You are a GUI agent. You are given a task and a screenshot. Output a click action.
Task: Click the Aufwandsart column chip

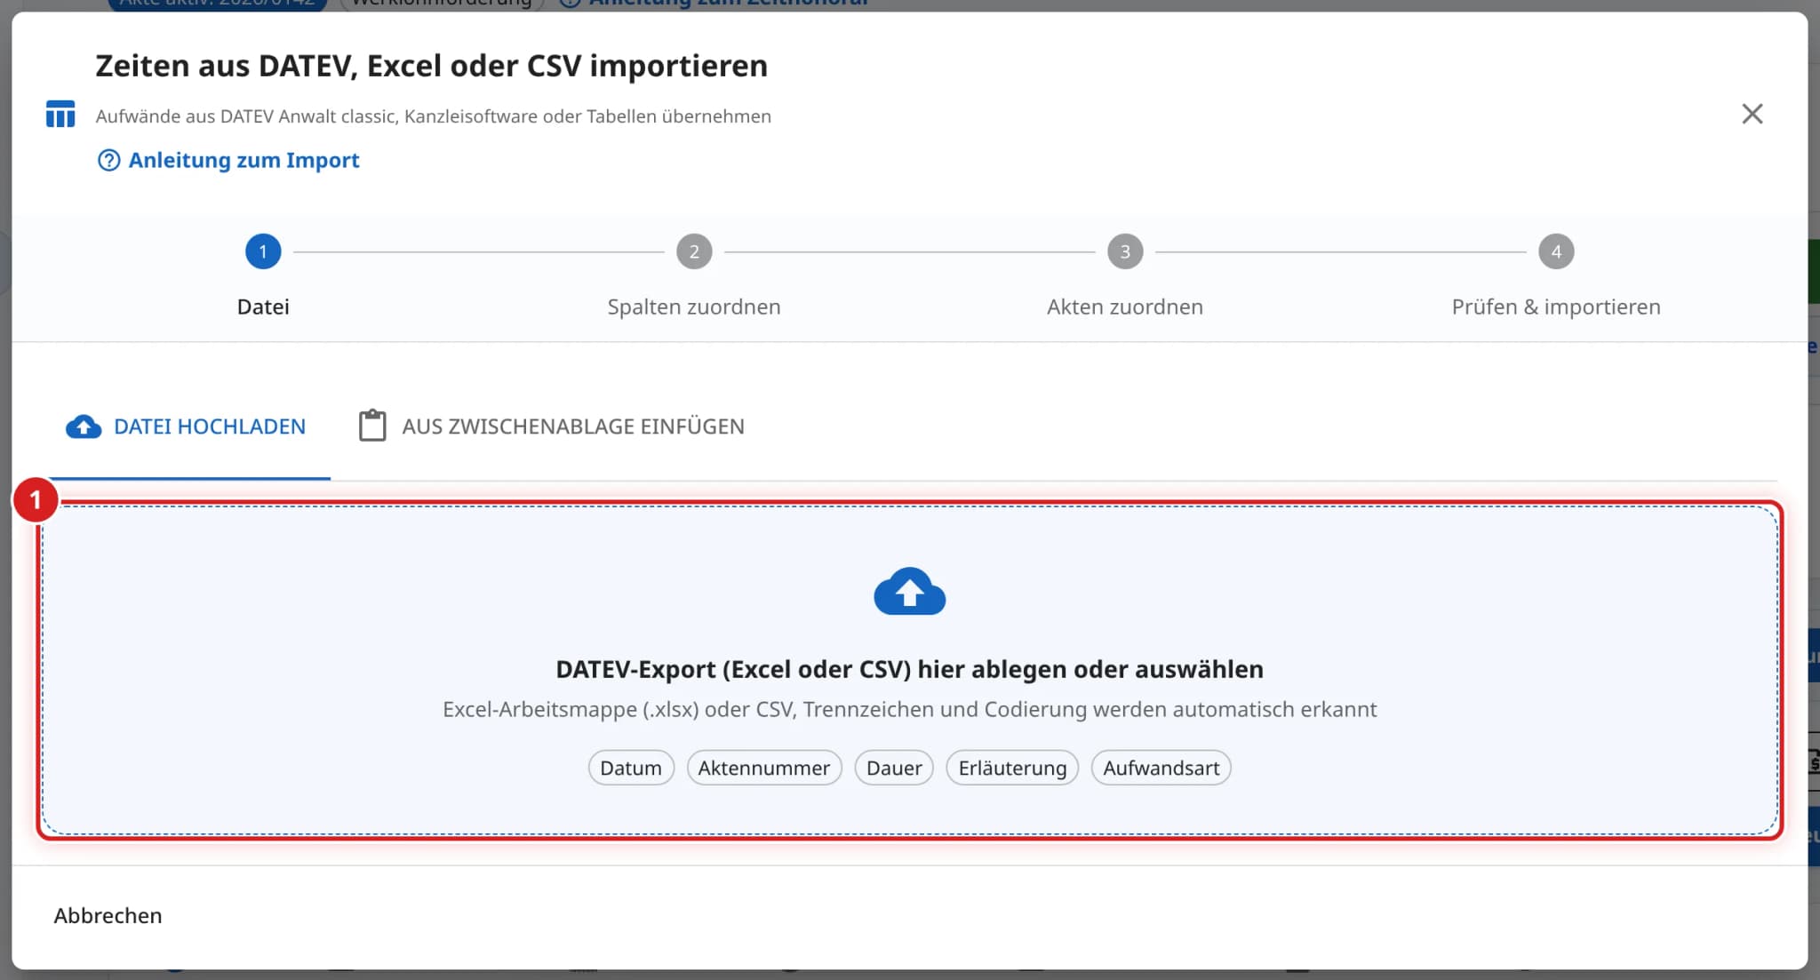click(1161, 768)
